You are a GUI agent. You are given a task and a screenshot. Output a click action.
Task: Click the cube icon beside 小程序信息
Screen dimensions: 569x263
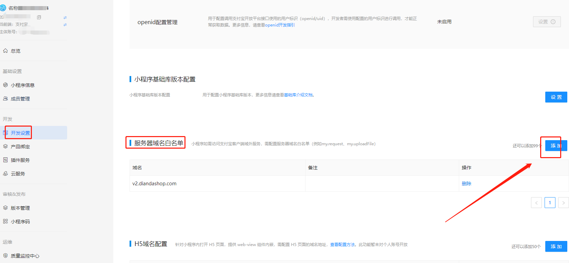5,85
